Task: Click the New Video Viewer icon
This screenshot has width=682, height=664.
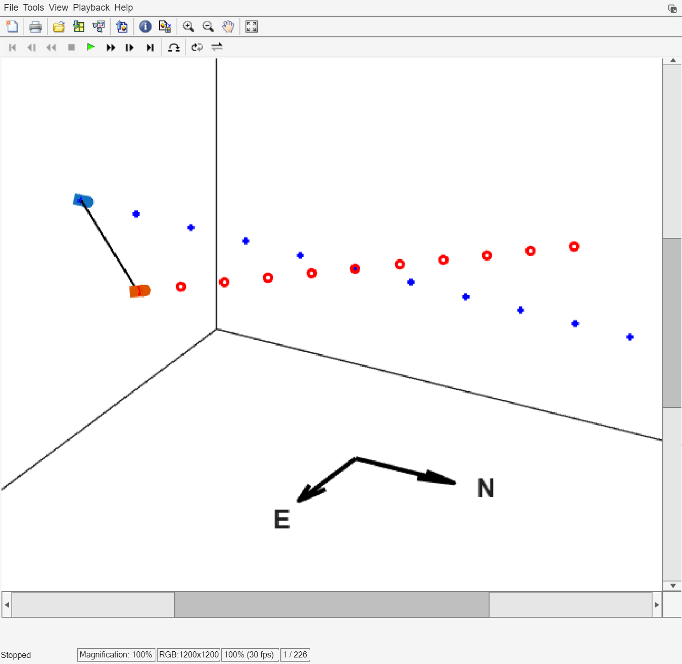Action: tap(12, 27)
